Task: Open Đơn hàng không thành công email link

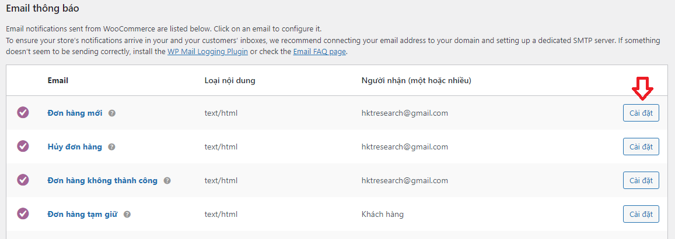Action: coord(102,181)
